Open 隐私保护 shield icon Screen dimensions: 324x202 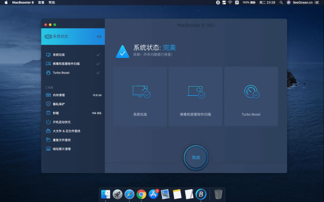click(49, 104)
